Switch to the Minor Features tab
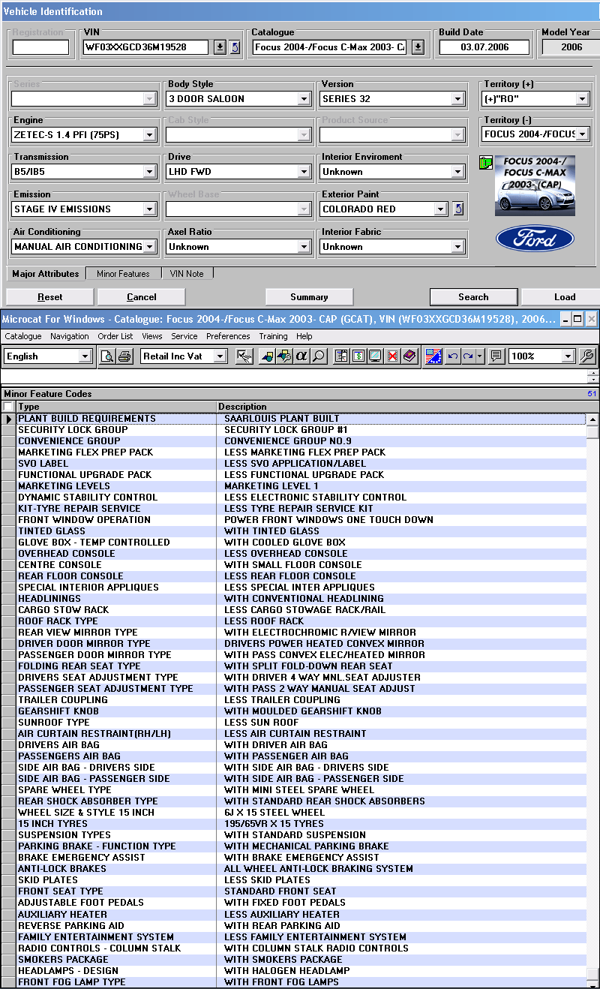 [123, 274]
